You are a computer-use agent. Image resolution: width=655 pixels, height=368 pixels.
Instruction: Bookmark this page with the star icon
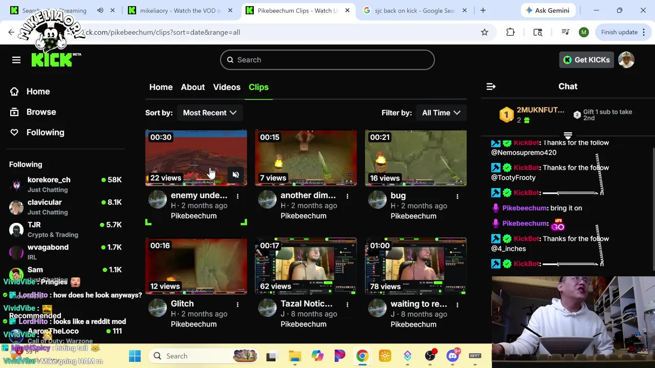(485, 32)
